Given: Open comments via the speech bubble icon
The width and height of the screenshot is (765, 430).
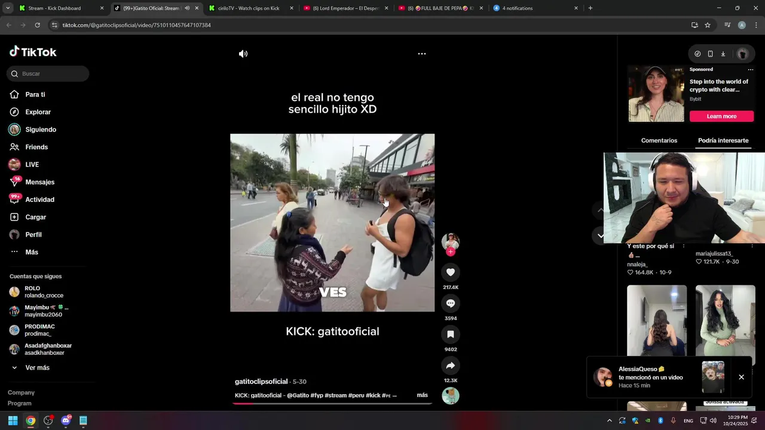Looking at the screenshot, I should [451, 303].
